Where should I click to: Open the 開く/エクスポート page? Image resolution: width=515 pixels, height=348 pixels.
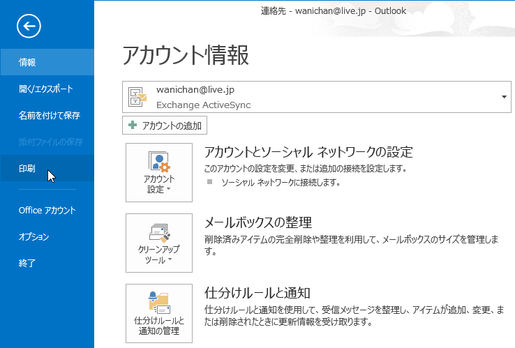47,89
